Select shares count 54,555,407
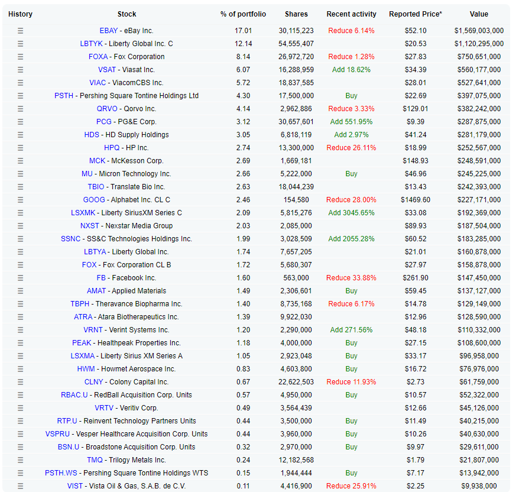519x492 pixels. click(296, 44)
